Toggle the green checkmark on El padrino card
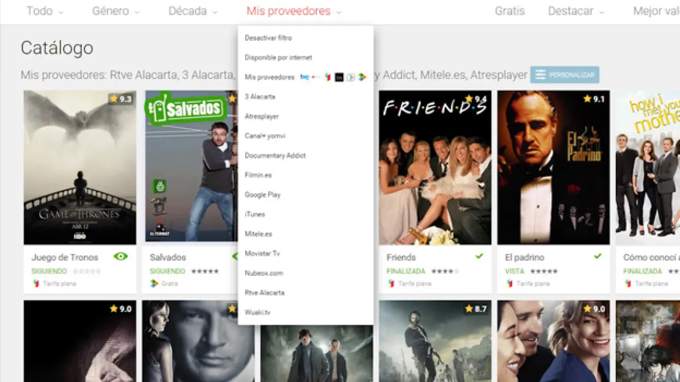Viewport: 680px width, 382px height. tap(598, 256)
